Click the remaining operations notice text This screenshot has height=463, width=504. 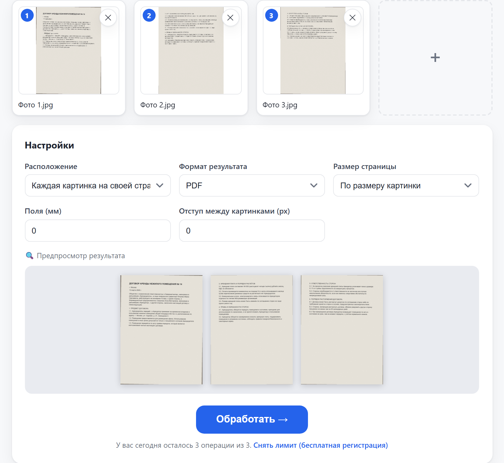(x=184, y=445)
